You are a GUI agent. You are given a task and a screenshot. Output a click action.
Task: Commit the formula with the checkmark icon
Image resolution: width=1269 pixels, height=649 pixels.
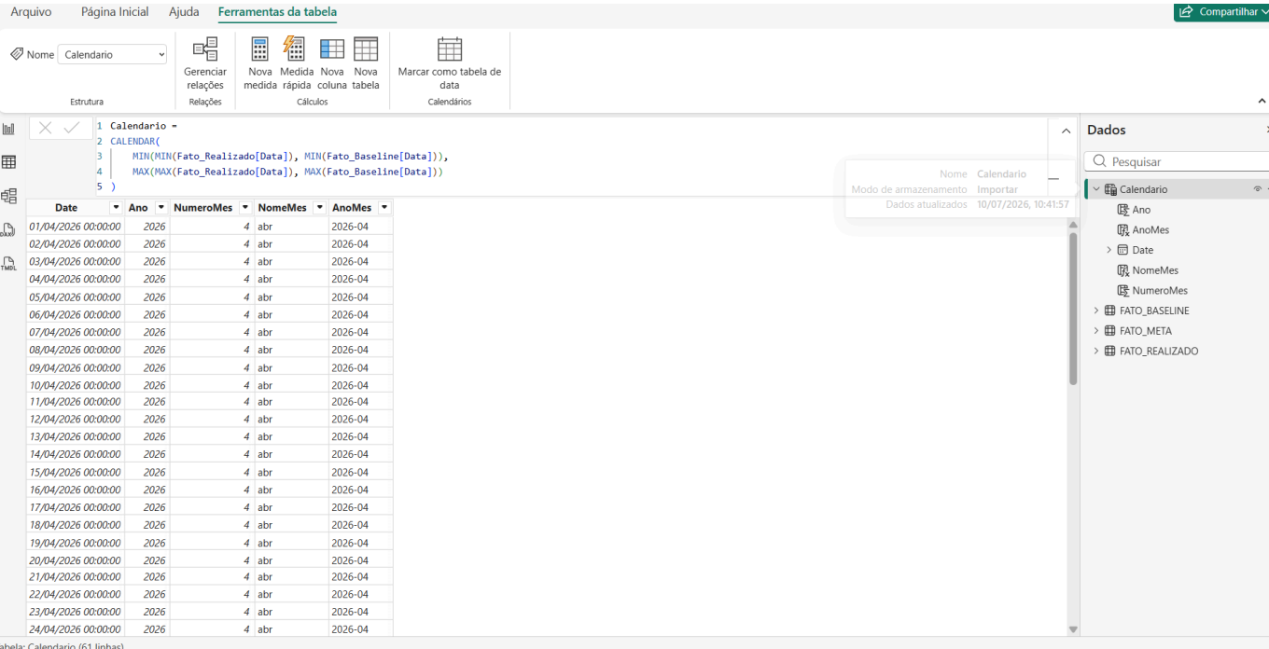tap(72, 128)
